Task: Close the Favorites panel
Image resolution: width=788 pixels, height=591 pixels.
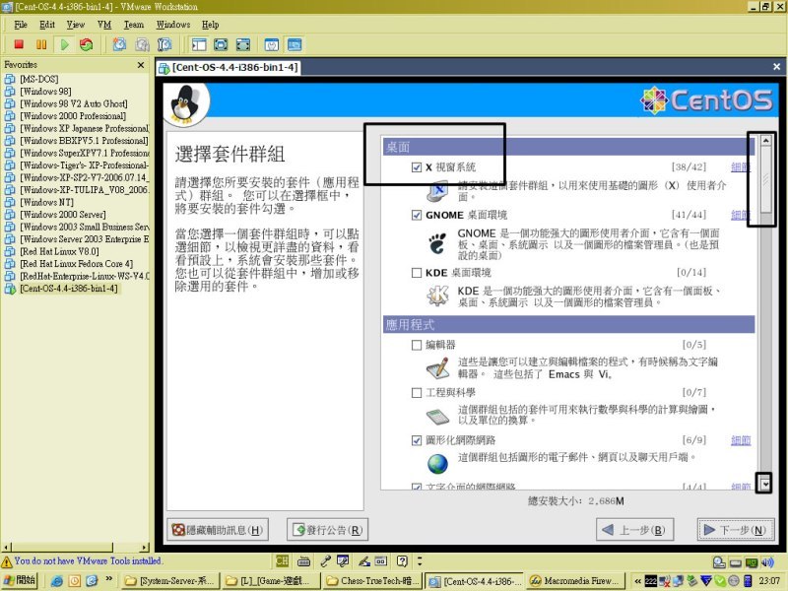Action: pos(141,65)
